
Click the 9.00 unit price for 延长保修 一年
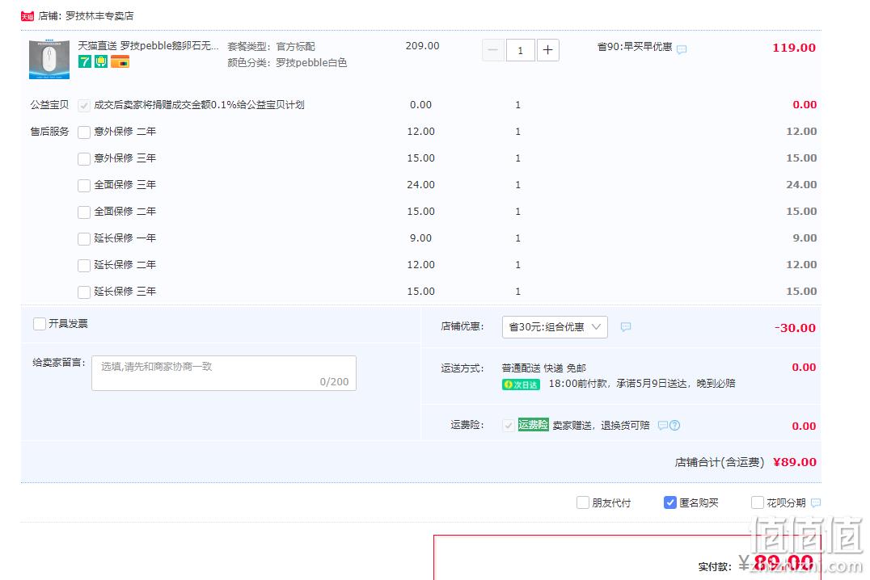420,237
